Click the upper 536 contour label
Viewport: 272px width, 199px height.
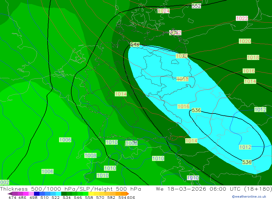coord(196,110)
